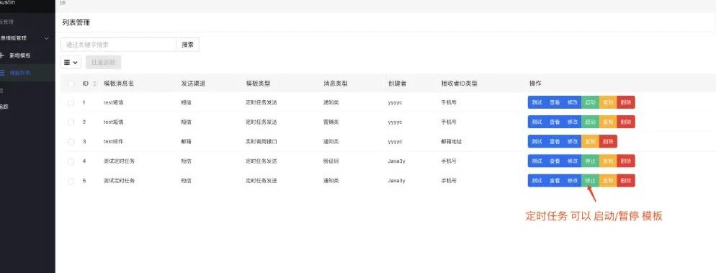The height and width of the screenshot is (273, 716).
Task: Click red 删除 in row ID 5
Action: pyautogui.click(x=626, y=181)
